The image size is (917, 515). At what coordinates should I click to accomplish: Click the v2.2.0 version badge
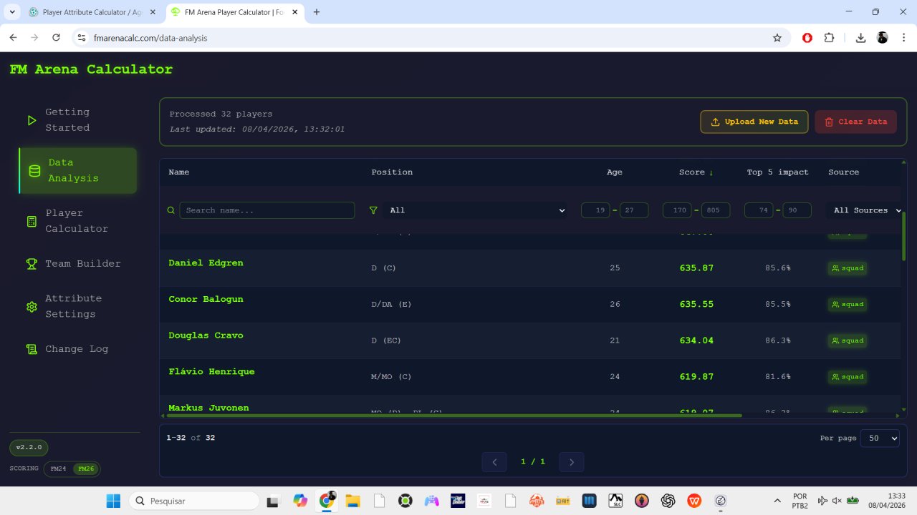click(x=29, y=448)
